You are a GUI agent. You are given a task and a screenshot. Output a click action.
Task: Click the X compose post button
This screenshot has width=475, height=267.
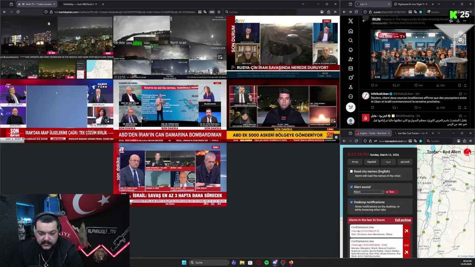pos(351,108)
